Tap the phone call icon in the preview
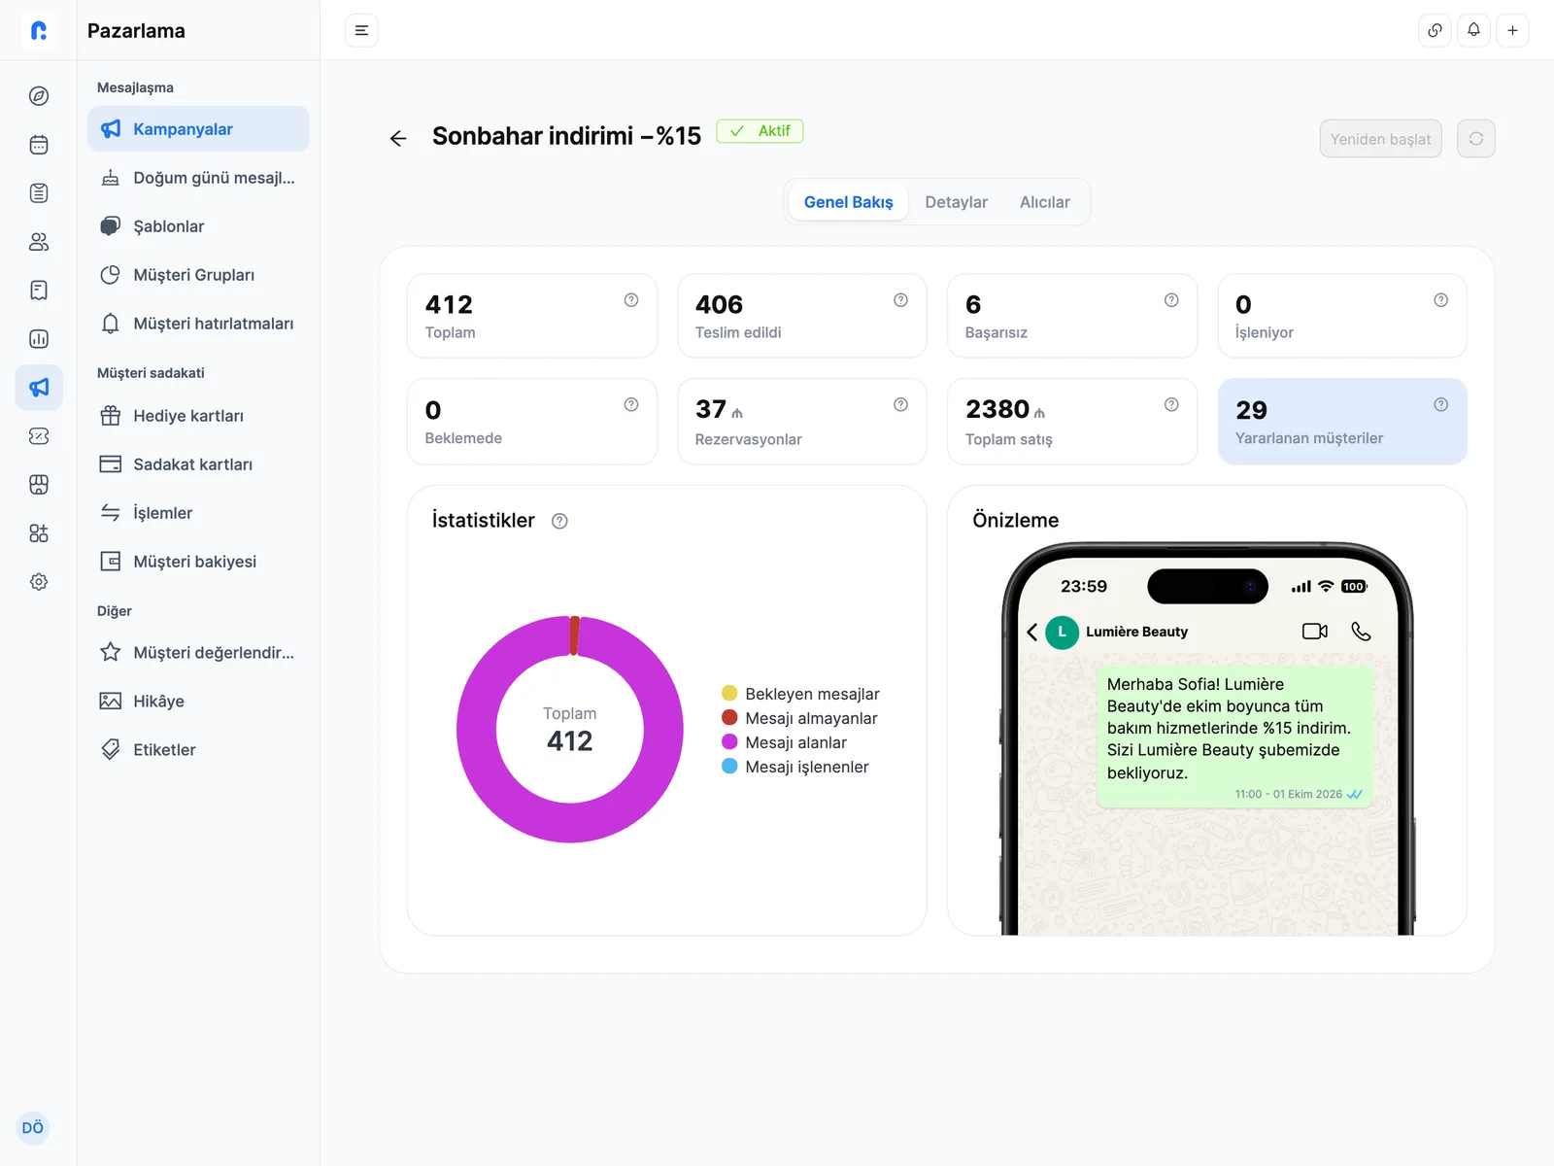 [1361, 632]
